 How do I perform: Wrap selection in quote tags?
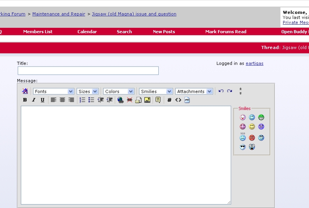pyautogui.click(x=158, y=100)
